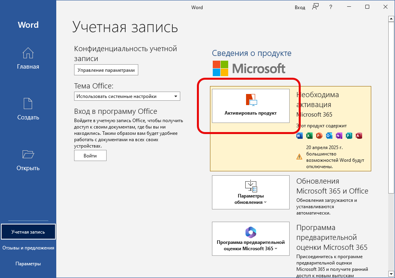Open Отзывы и предложения in the sidebar
Viewport: 395px width, 278px height.
tap(28, 248)
